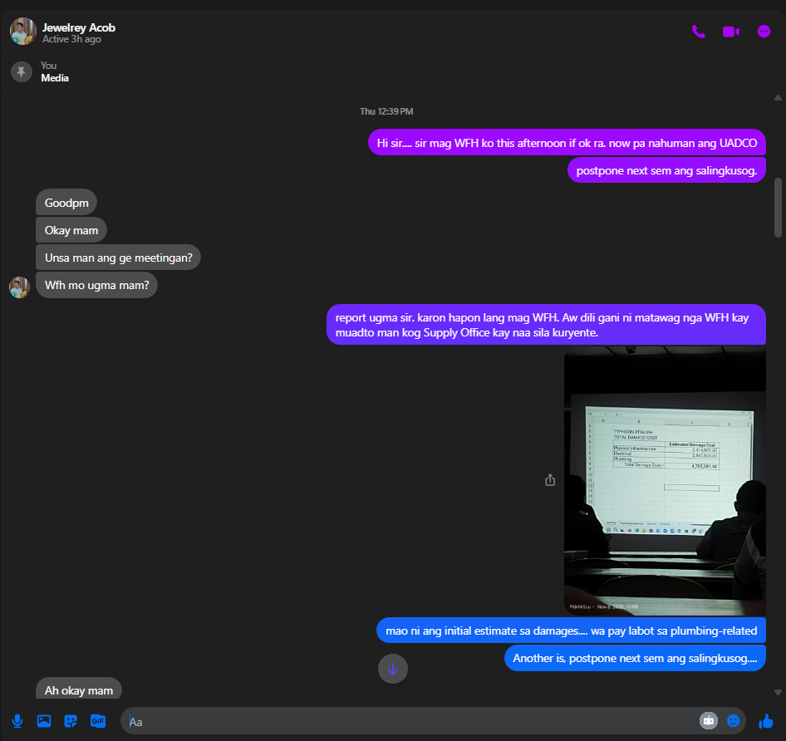786x741 pixels.
Task: Open the emoji picker
Action: pos(734,721)
